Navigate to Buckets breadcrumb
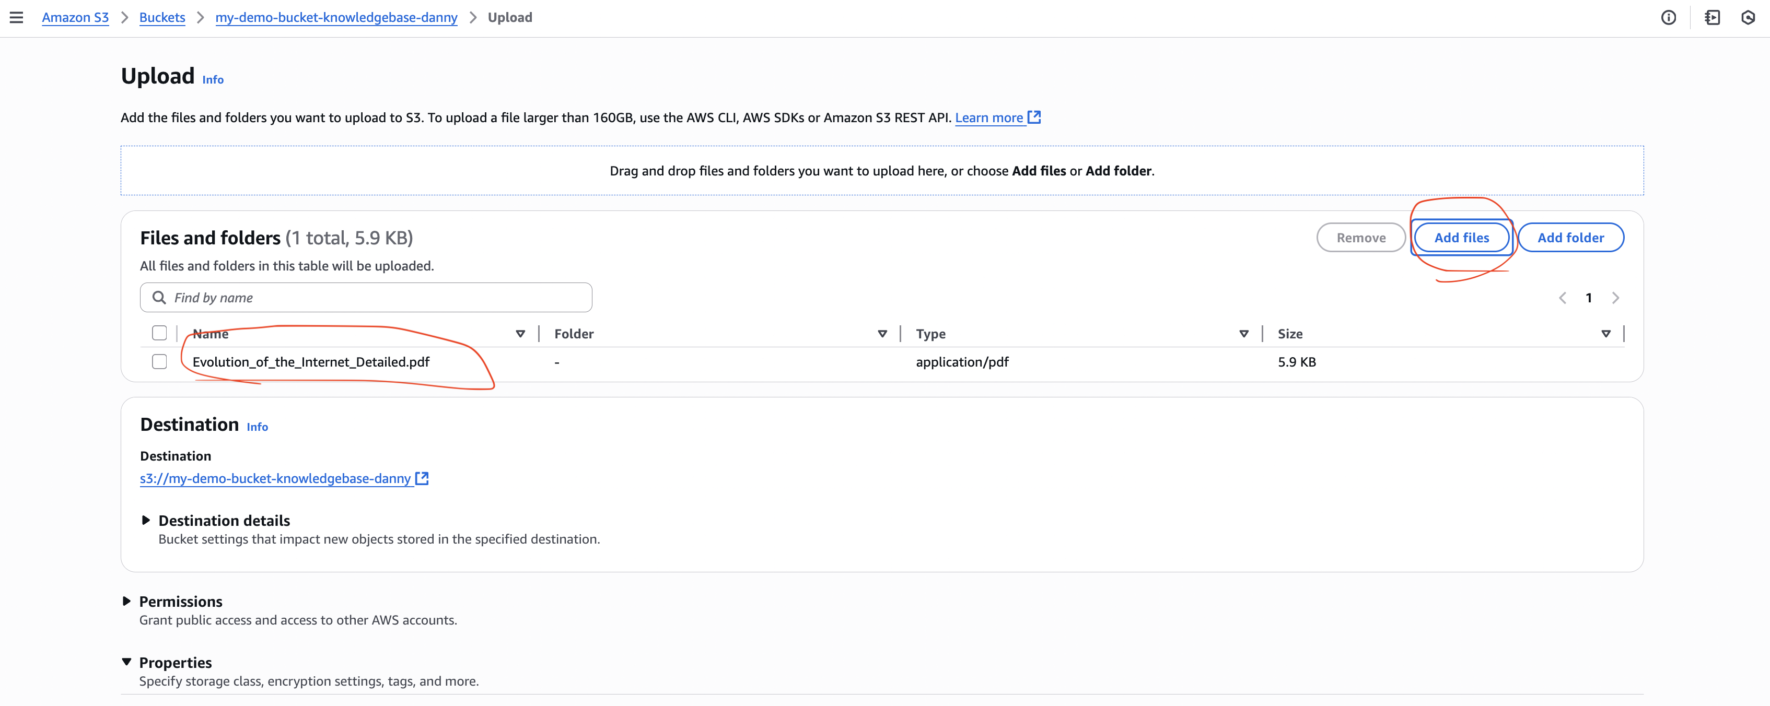The height and width of the screenshot is (706, 1770). pyautogui.click(x=162, y=18)
